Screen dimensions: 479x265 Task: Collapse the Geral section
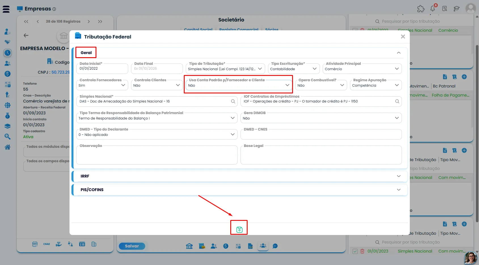click(x=398, y=53)
